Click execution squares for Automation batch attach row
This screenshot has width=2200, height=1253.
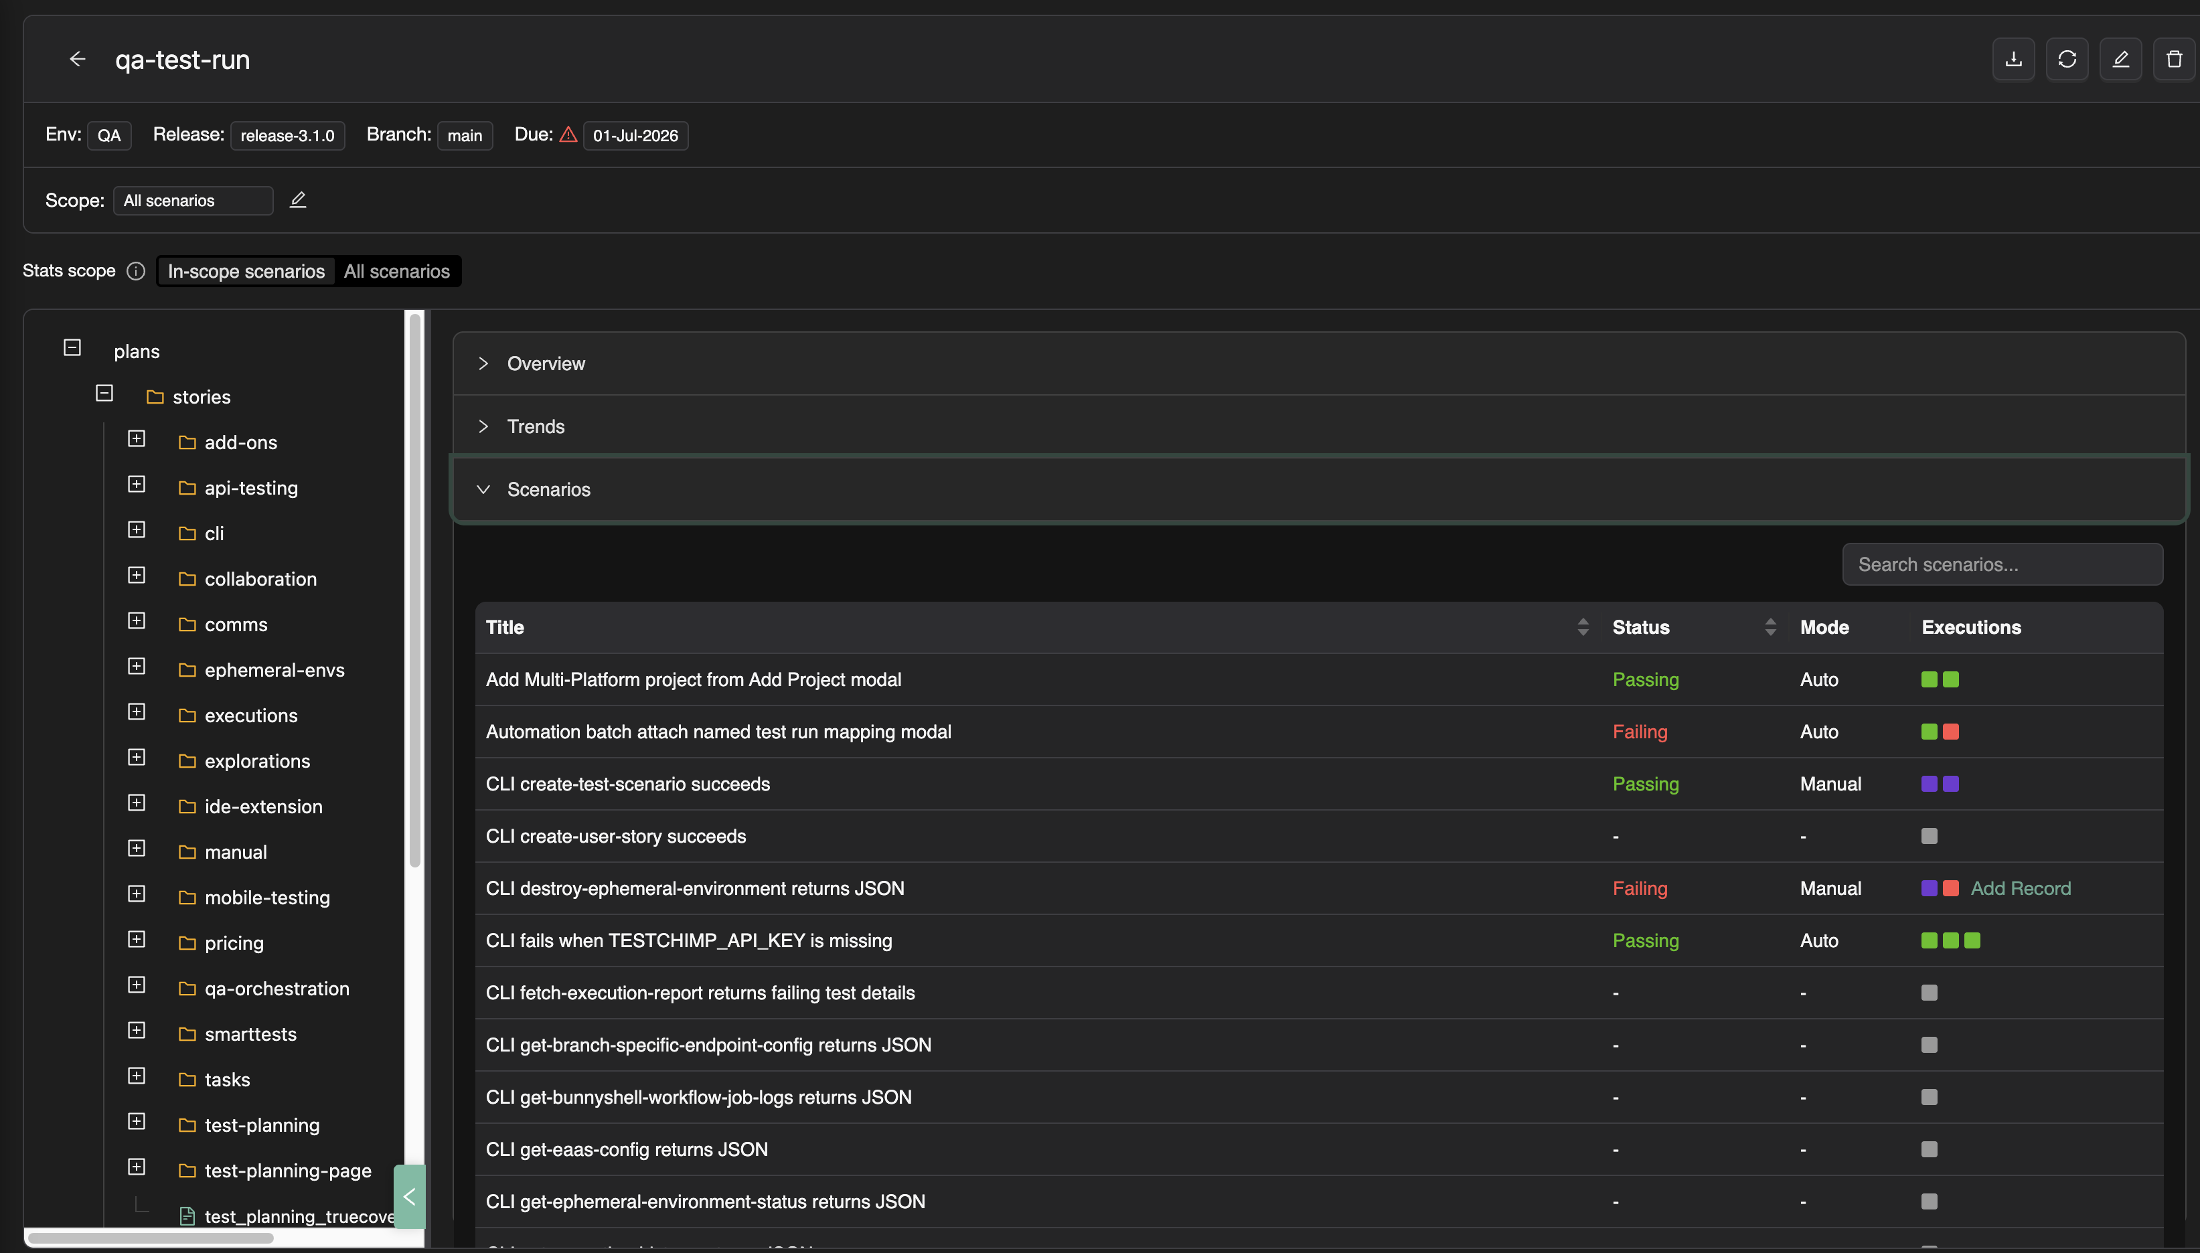[1940, 732]
